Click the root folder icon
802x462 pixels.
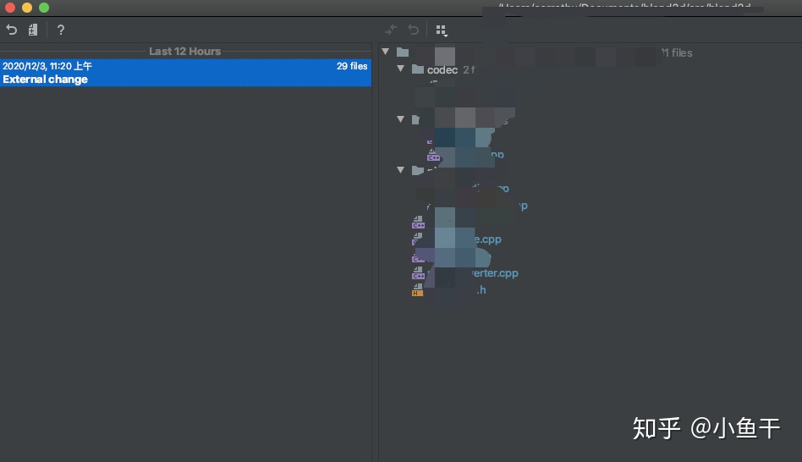coord(403,52)
